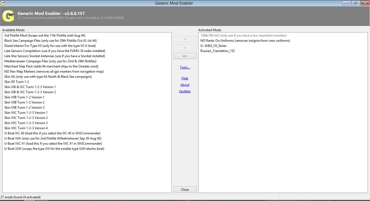Open the Help link
The image size is (370, 201).
[x=185, y=78]
